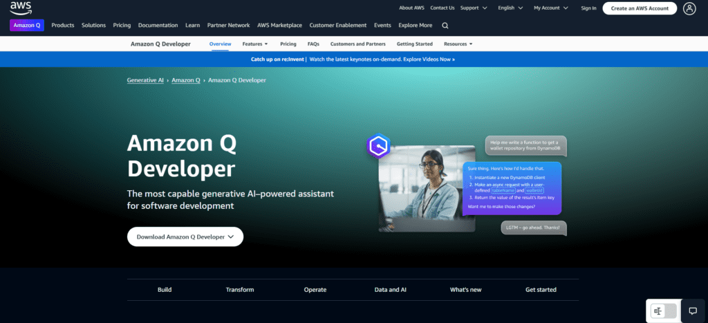Click the Amazon Q purple badge
The height and width of the screenshot is (323, 708).
[27, 26]
